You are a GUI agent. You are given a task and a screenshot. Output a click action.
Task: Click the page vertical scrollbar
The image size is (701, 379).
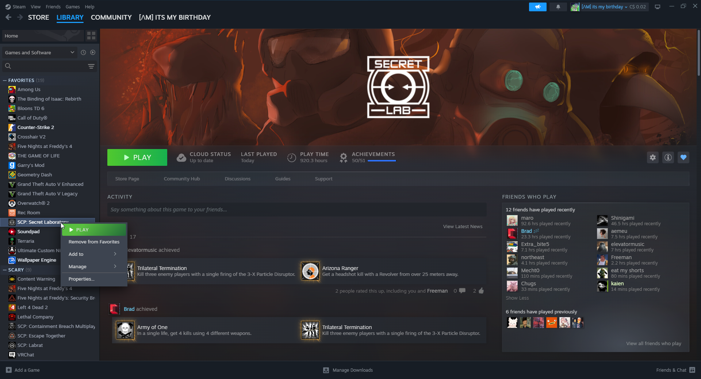[698, 53]
